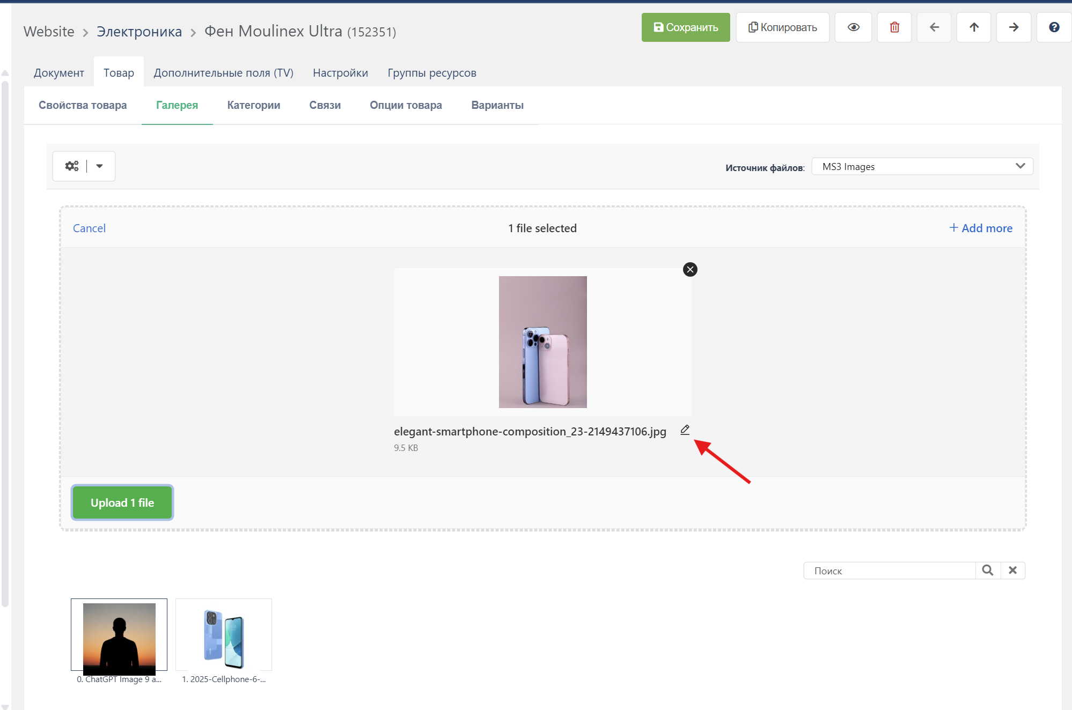Expand the gallery actions dropdown caret
This screenshot has width=1072, height=710.
(x=100, y=166)
